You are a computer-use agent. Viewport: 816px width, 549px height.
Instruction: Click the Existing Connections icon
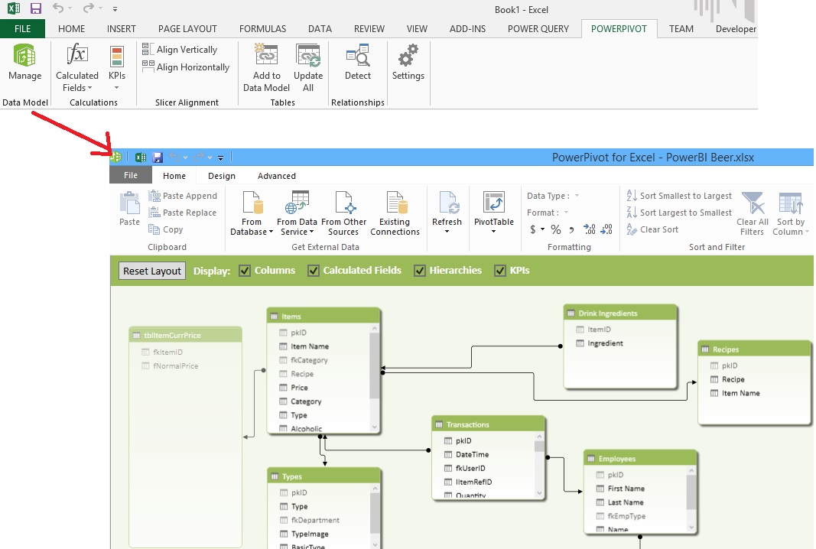click(395, 205)
